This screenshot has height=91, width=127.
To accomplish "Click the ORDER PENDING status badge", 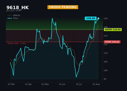I will 63,7.
